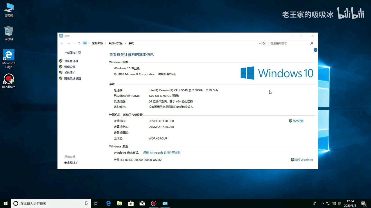Viewport: 371px width, 208px height.
Task: Click 更改设置 next to computer name
Action: click(298, 121)
